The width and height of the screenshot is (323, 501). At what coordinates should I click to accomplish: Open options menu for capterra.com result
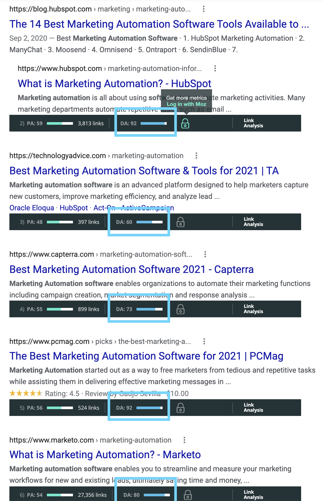click(x=205, y=254)
